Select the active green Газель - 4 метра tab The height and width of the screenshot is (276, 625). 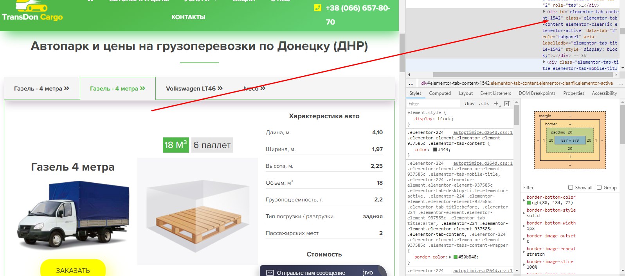tap(118, 89)
